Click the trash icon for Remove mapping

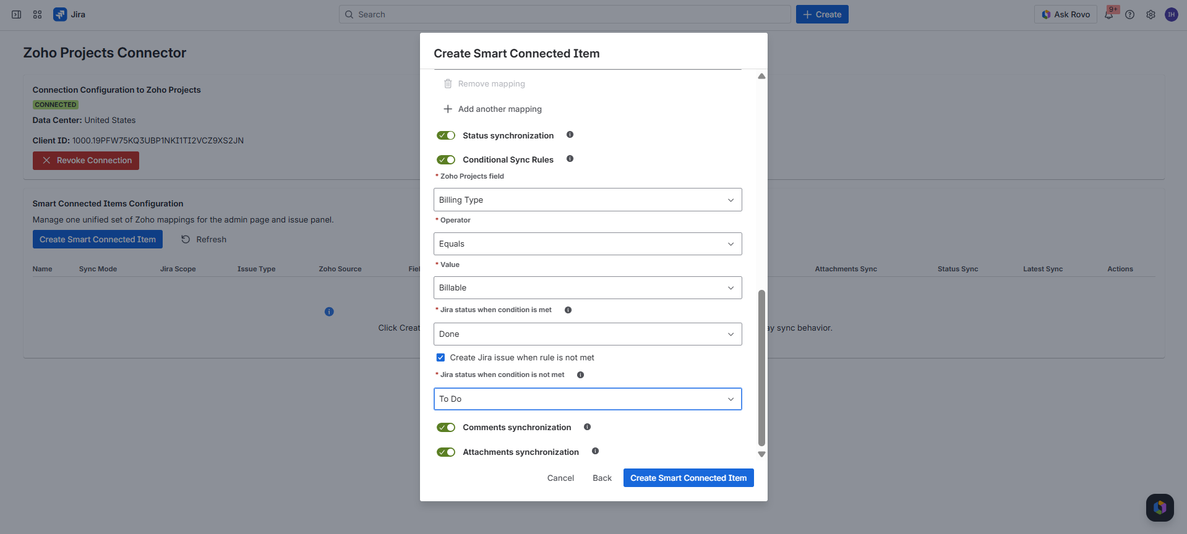coord(448,83)
